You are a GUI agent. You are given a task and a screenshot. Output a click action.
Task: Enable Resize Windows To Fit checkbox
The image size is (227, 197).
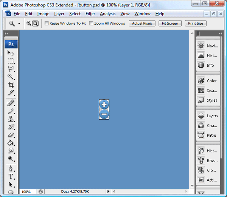[47, 23]
